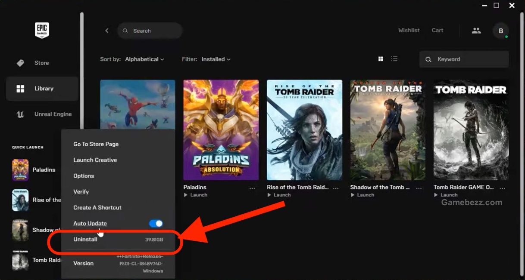Image resolution: width=525 pixels, height=280 pixels.
Task: Open Wishlist
Action: tap(409, 31)
